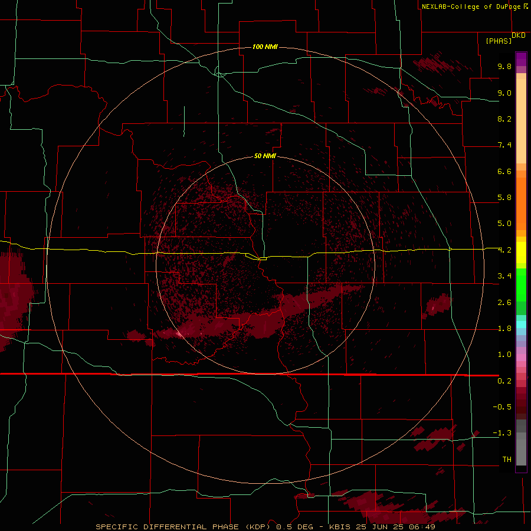This screenshot has height=531, width=531.
Task: Click the 25 JUN 25 date in caption
Action: (379, 527)
